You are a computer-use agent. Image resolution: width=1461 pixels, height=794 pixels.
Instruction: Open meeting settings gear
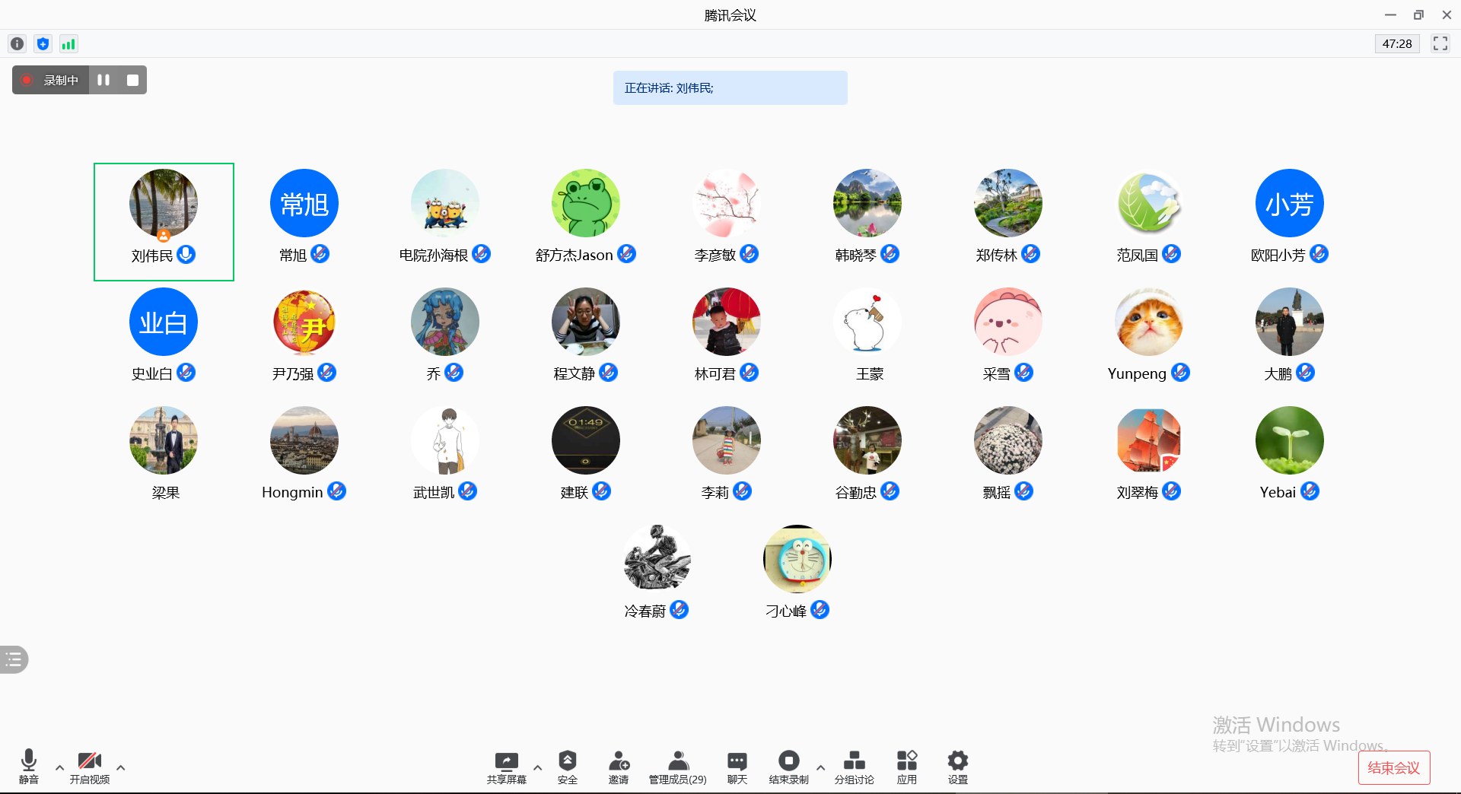[957, 767]
